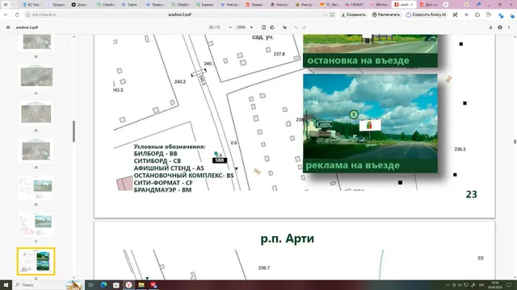Image resolution: width=517 pixels, height=290 pixels.
Task: Undo the last PDF edit
Action: coord(296,27)
